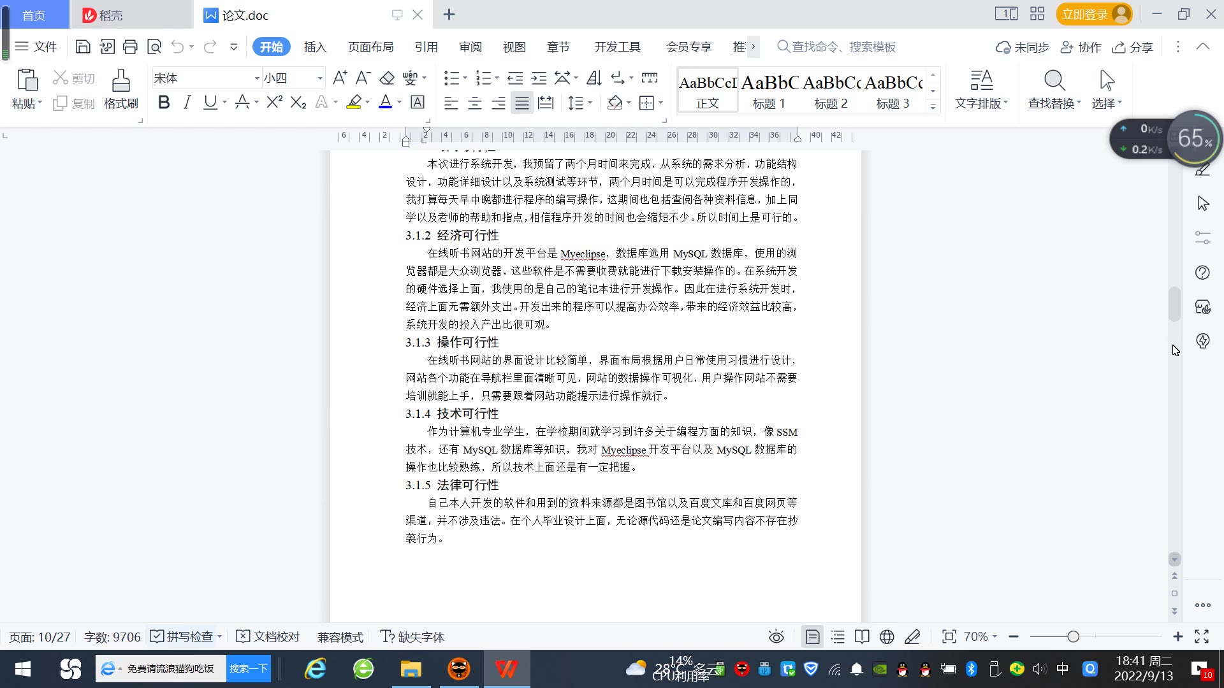Click the superscript X² icon
This screenshot has width=1224, height=688.
point(274,103)
